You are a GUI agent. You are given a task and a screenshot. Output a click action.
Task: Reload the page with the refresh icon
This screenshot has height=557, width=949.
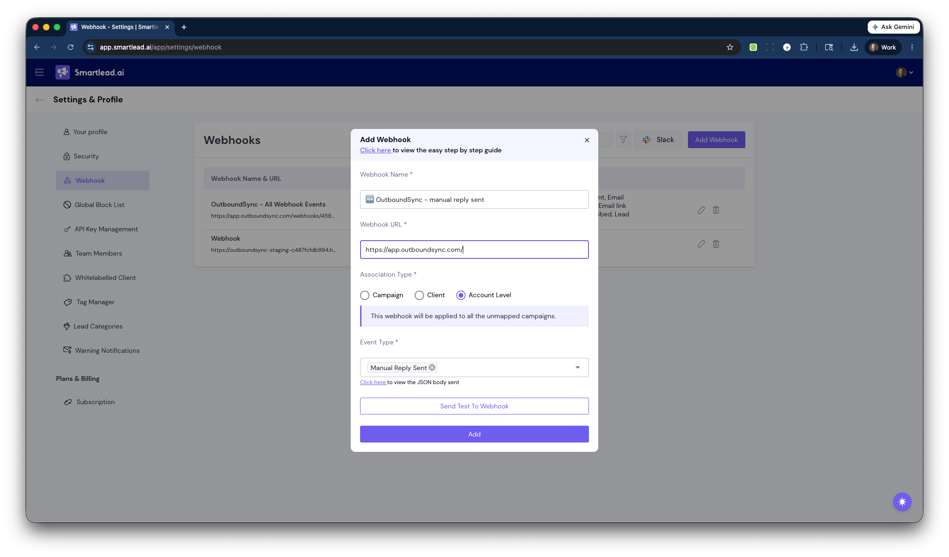point(71,47)
